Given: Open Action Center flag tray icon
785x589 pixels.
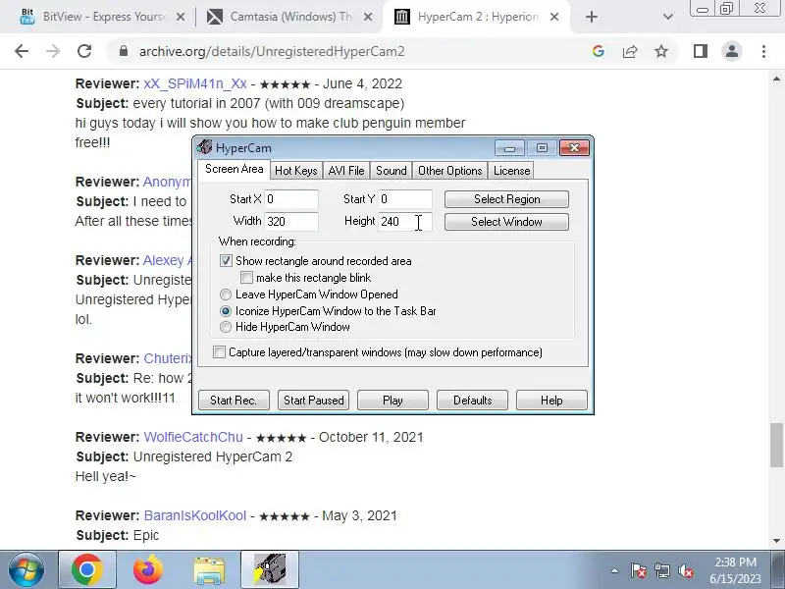Looking at the screenshot, I should click(639, 570).
